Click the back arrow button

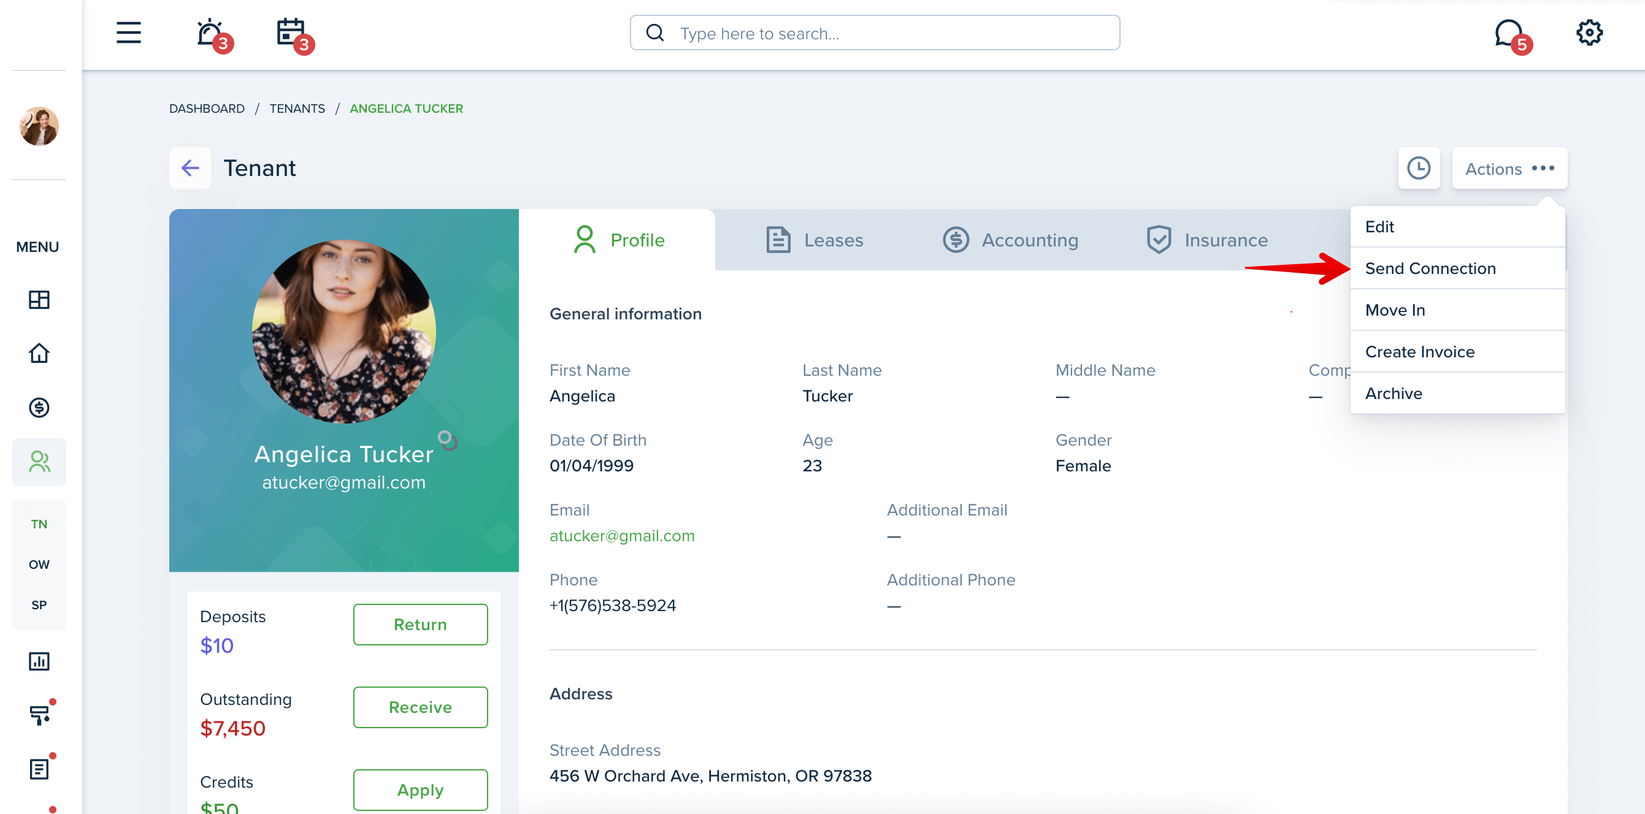pos(190,168)
